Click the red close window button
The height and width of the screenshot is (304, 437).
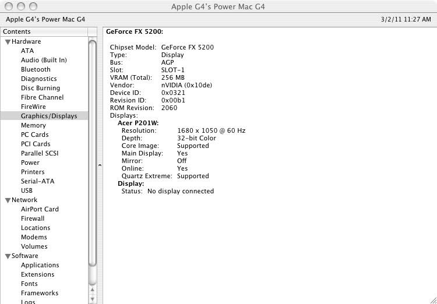(9, 6)
